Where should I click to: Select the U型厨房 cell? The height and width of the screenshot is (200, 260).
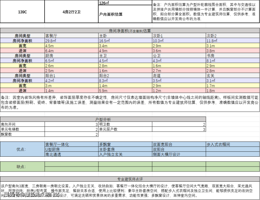pos(72,149)
